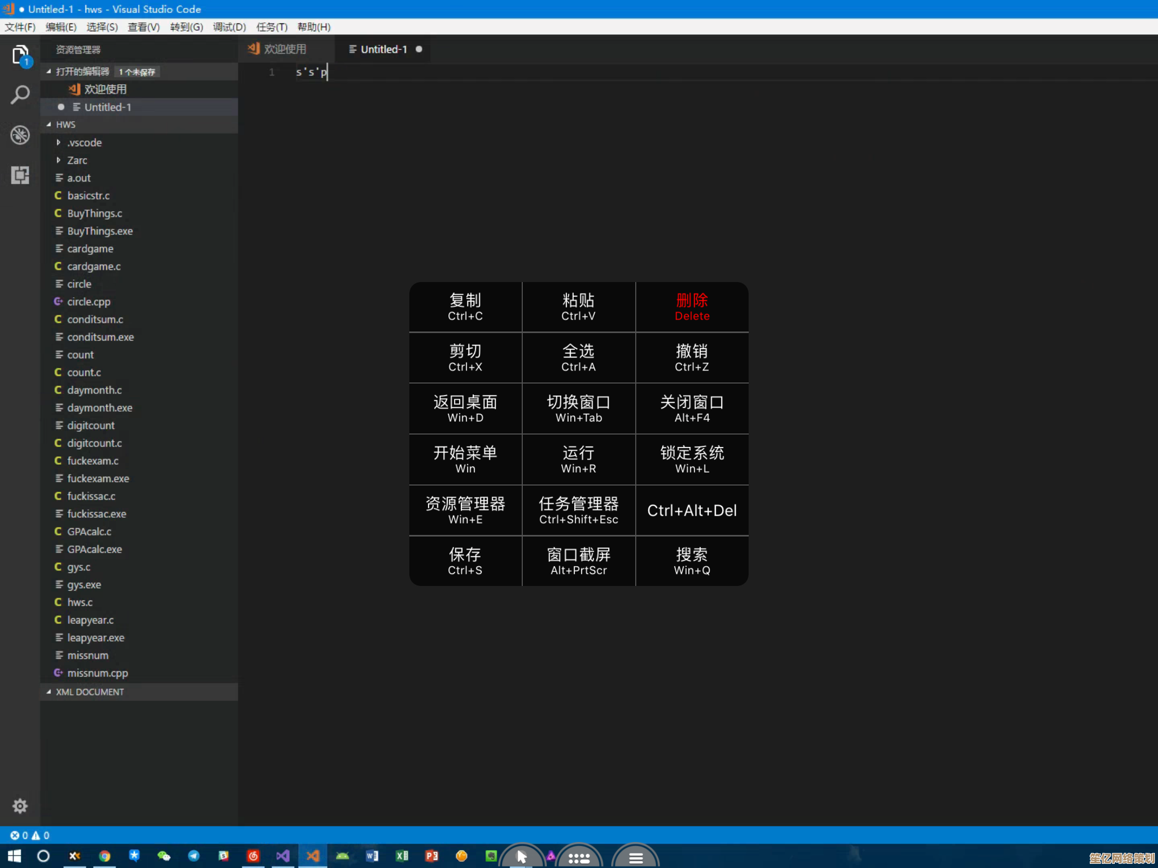The image size is (1158, 868).
Task: Click the unsaved dot on Untitled-1 tab
Action: [419, 49]
